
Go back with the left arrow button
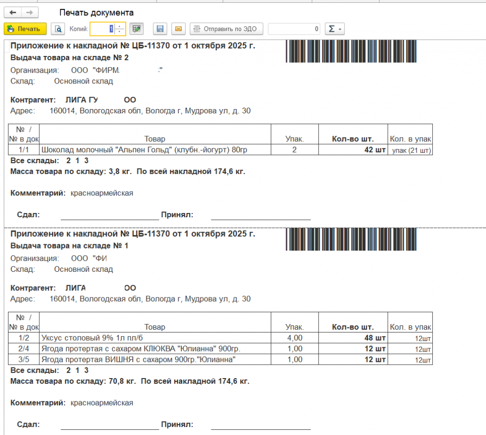[x=13, y=12]
